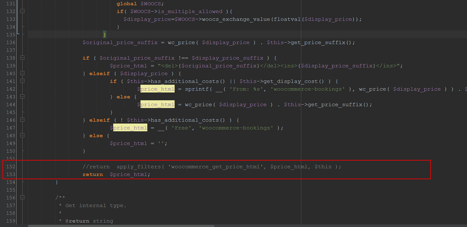Click line number 153 in the gutter
Screen dimensions: 467x227
coord(10,174)
